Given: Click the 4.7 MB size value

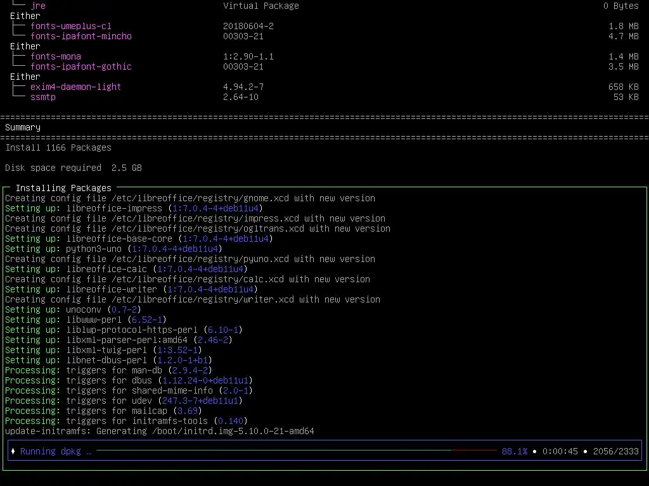Looking at the screenshot, I should (624, 36).
